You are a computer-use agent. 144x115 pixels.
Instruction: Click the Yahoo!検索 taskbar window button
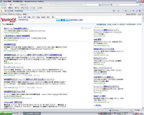click(x=32, y=113)
